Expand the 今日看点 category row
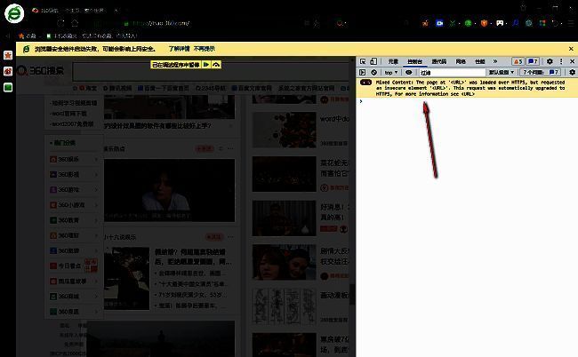Viewport: 578px width, 357px height. [x=75, y=266]
